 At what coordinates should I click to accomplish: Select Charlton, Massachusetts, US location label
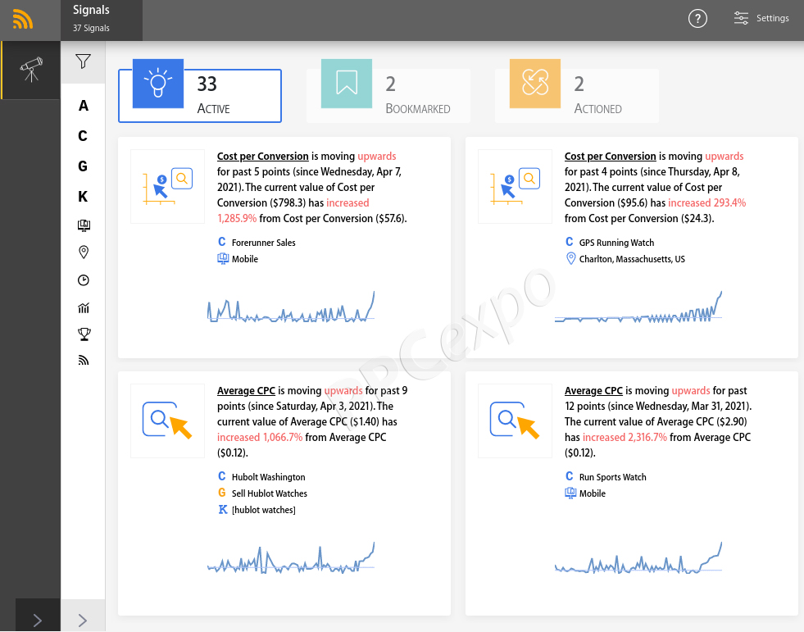click(x=632, y=259)
